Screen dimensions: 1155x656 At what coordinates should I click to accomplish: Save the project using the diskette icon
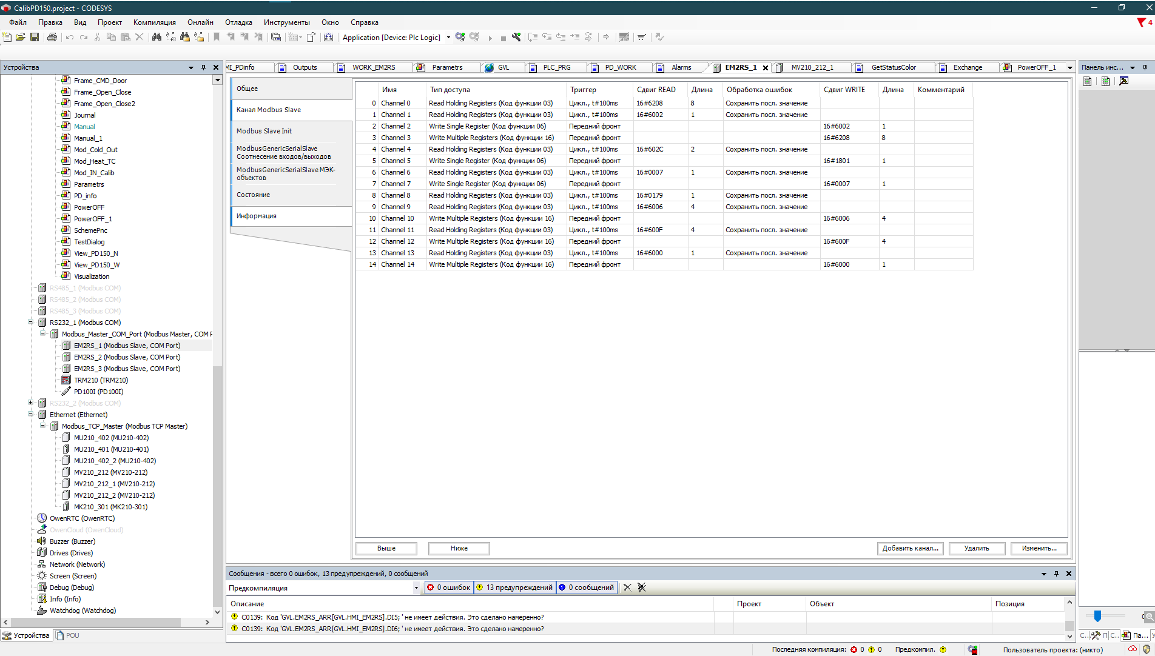(x=35, y=38)
